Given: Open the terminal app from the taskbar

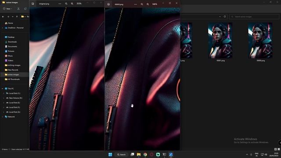Looking at the screenshot, I should click(x=164, y=154).
